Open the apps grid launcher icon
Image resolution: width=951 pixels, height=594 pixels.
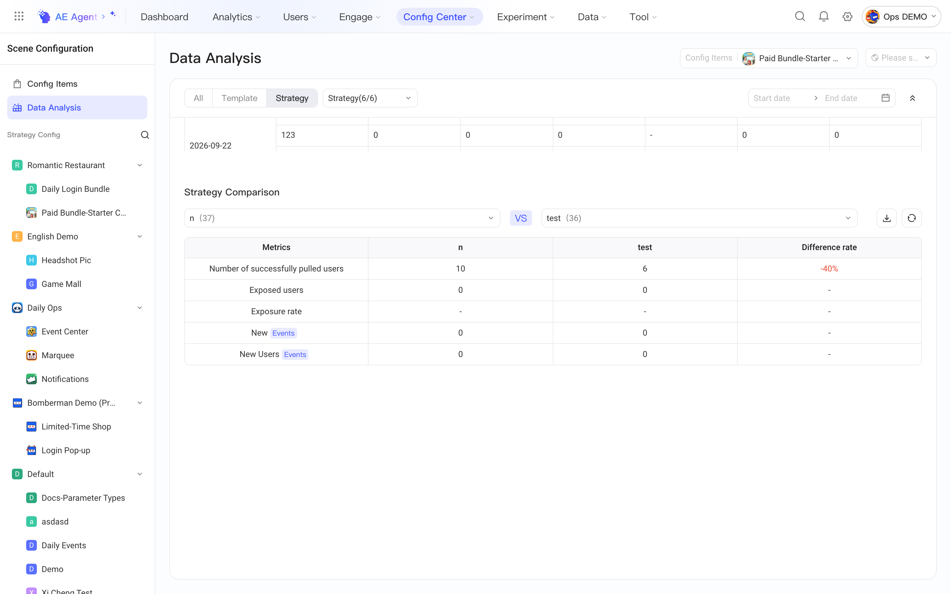19,17
